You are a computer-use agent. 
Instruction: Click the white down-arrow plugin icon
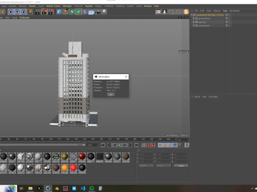[164, 12]
